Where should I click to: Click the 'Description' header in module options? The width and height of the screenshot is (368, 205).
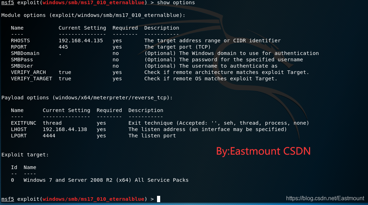point(162,28)
